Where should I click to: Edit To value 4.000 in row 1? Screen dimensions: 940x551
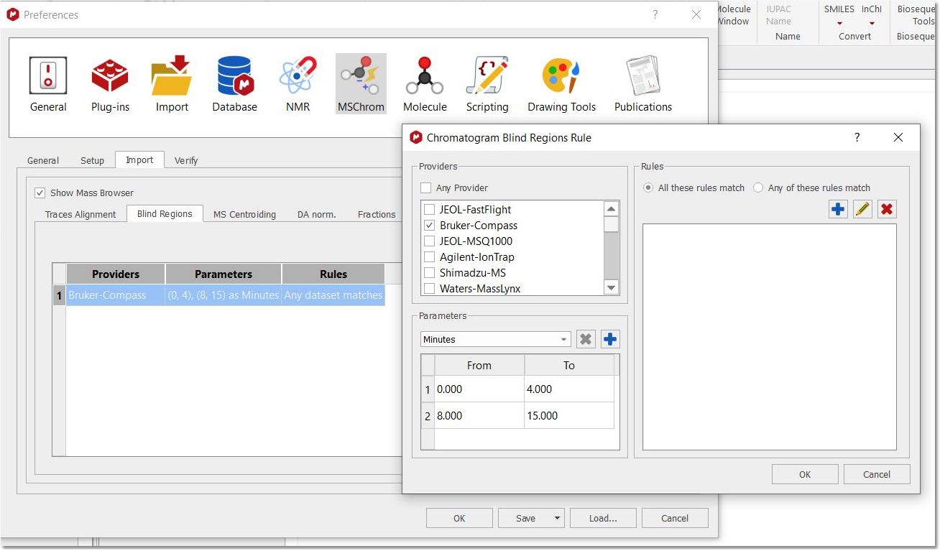tap(569, 389)
